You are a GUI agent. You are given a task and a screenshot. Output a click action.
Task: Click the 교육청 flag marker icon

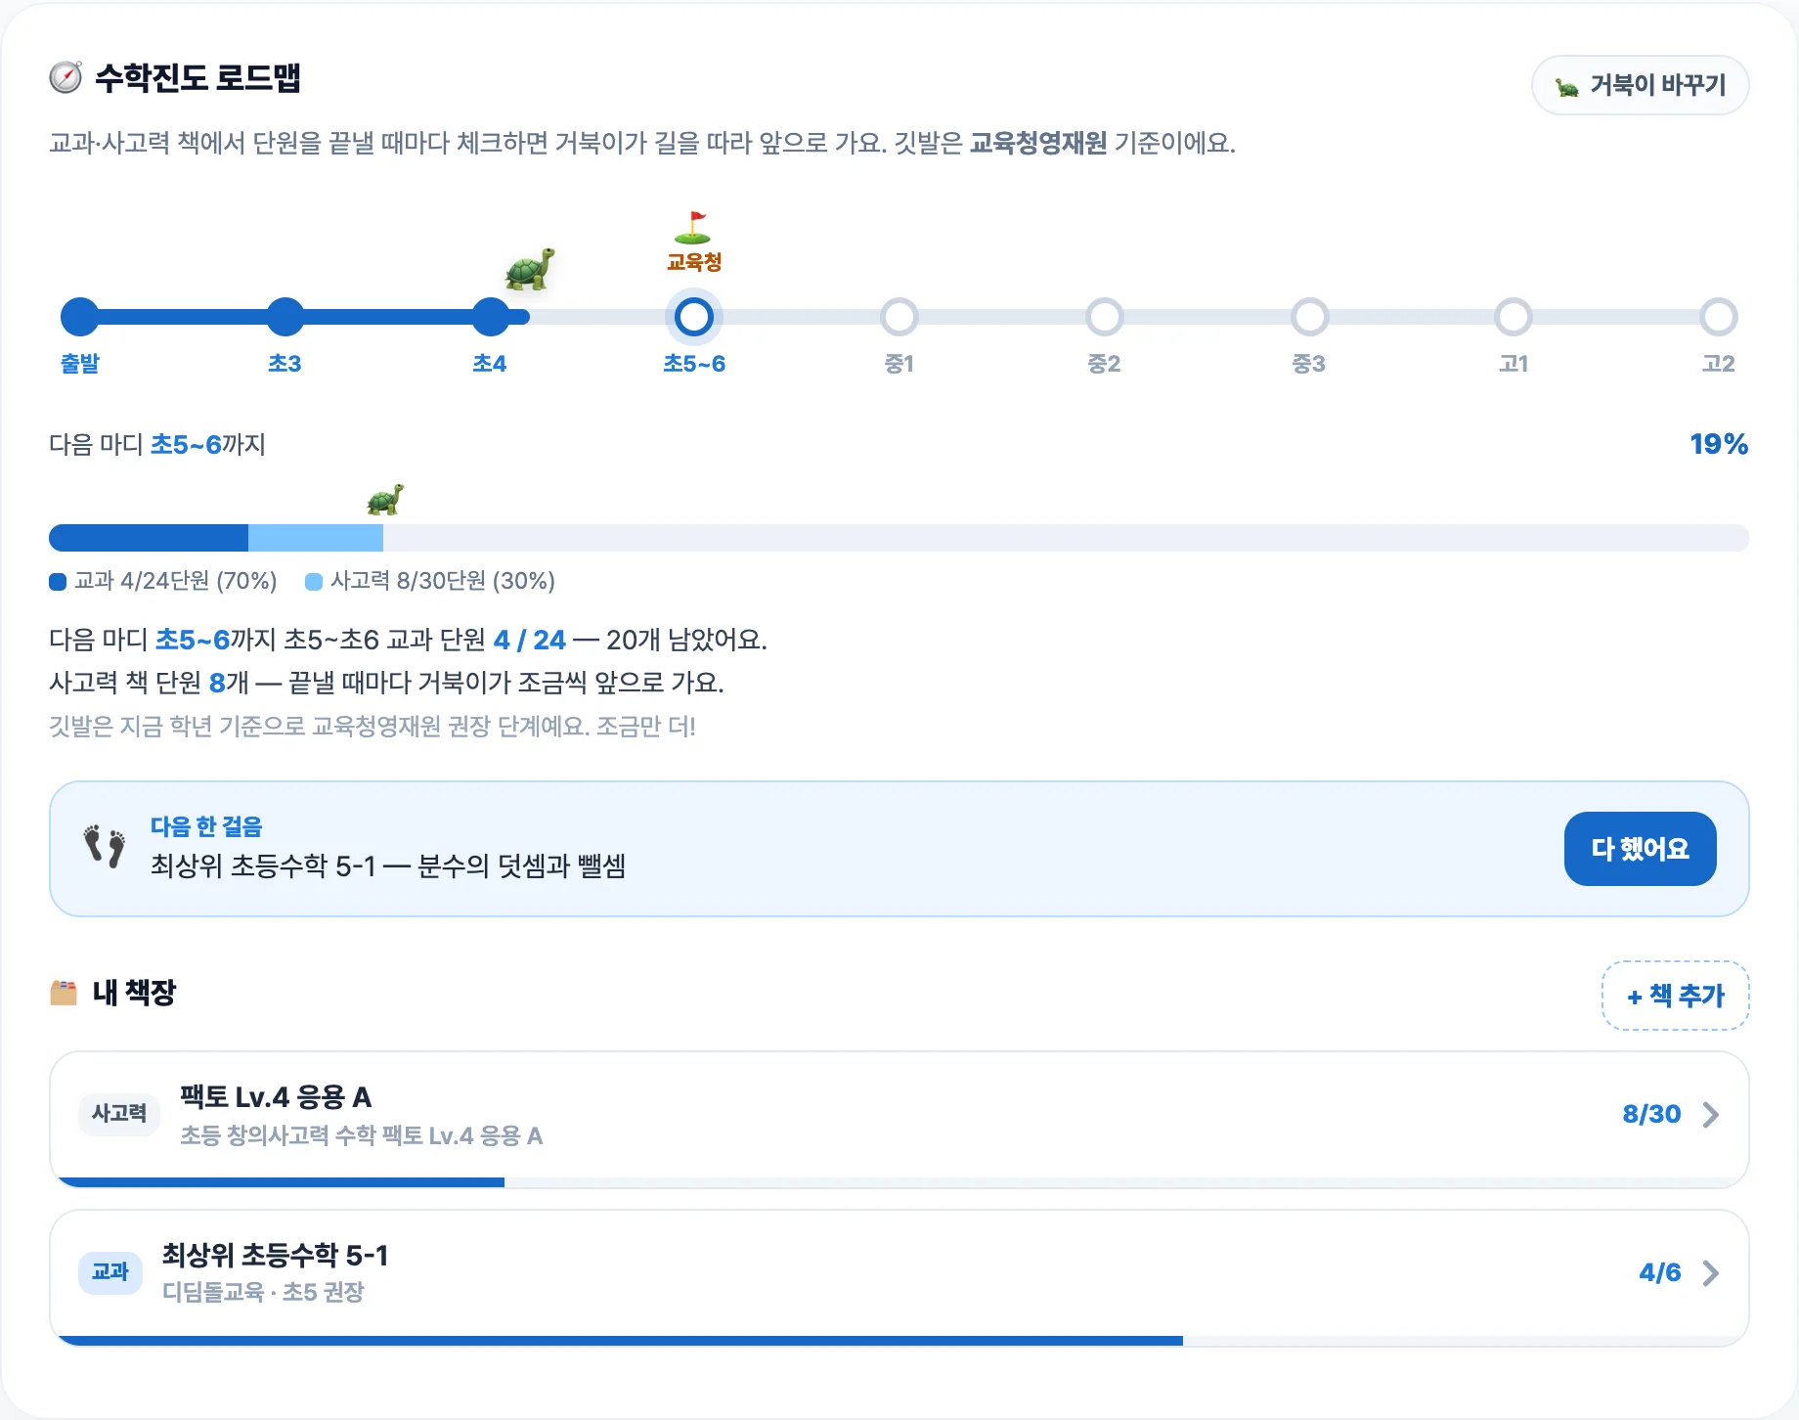(693, 228)
